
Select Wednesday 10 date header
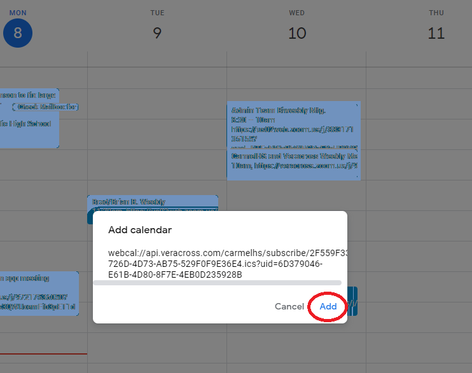(297, 33)
